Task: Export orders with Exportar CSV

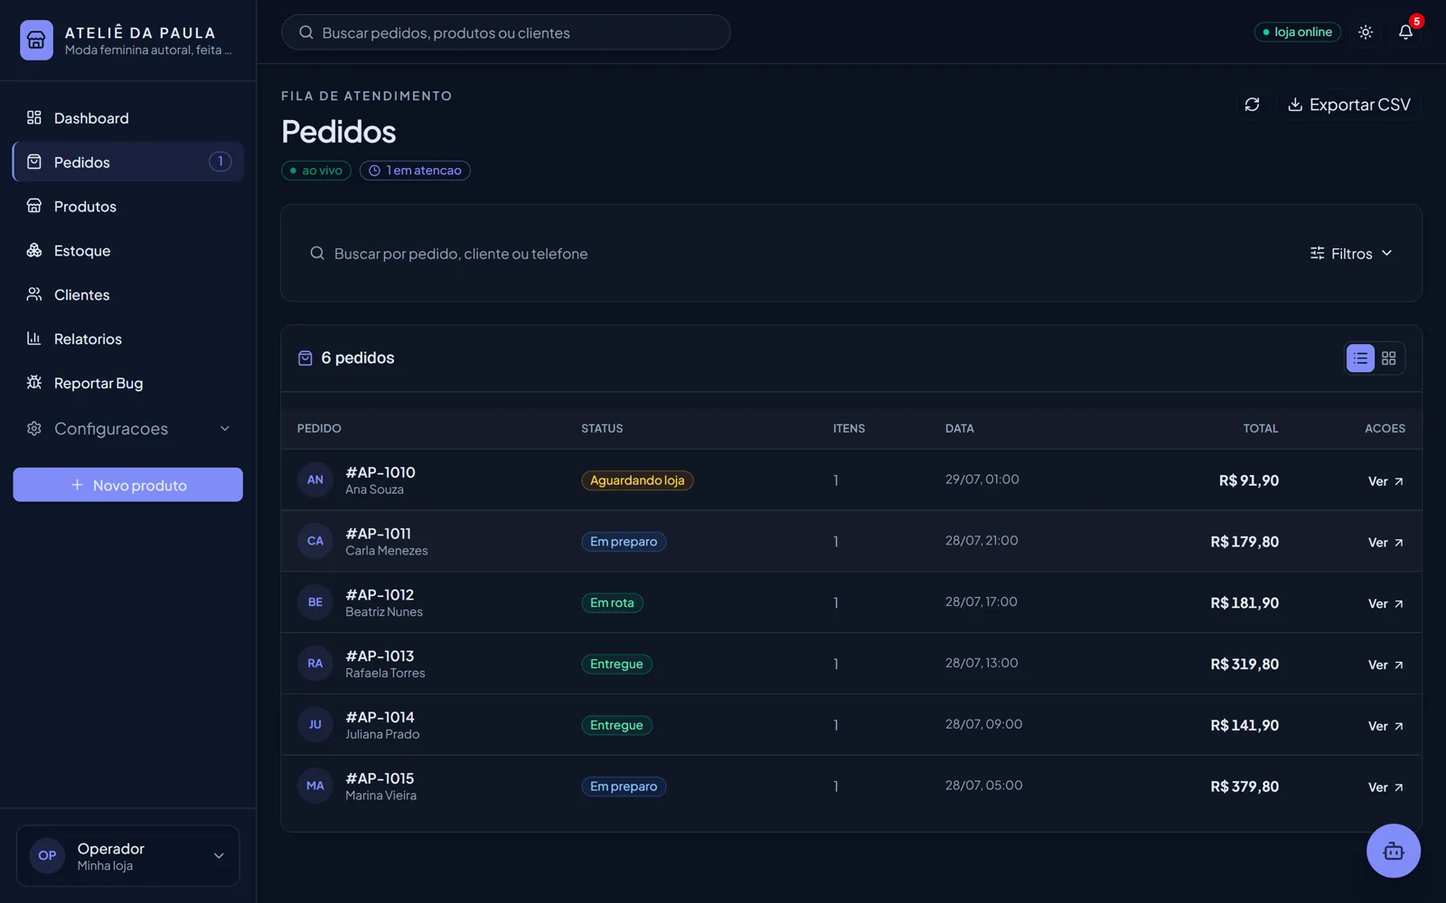Action: 1348,105
